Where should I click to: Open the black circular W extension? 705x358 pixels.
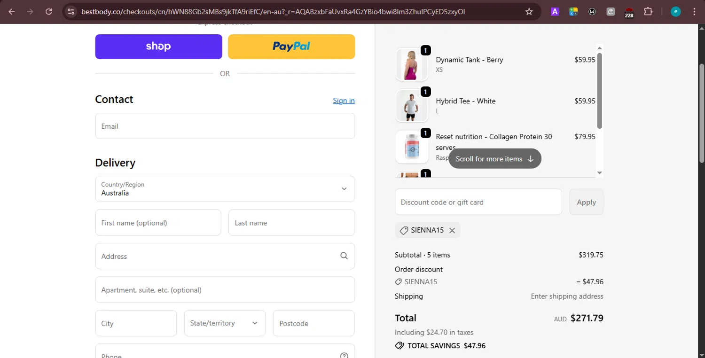592,12
